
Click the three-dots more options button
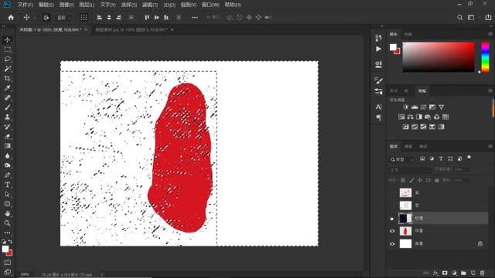195,18
